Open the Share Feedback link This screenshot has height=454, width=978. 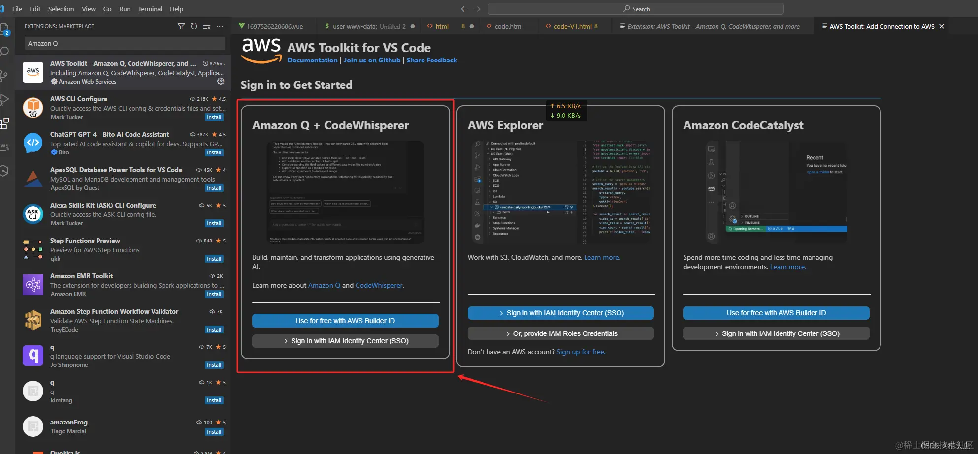pyautogui.click(x=432, y=60)
